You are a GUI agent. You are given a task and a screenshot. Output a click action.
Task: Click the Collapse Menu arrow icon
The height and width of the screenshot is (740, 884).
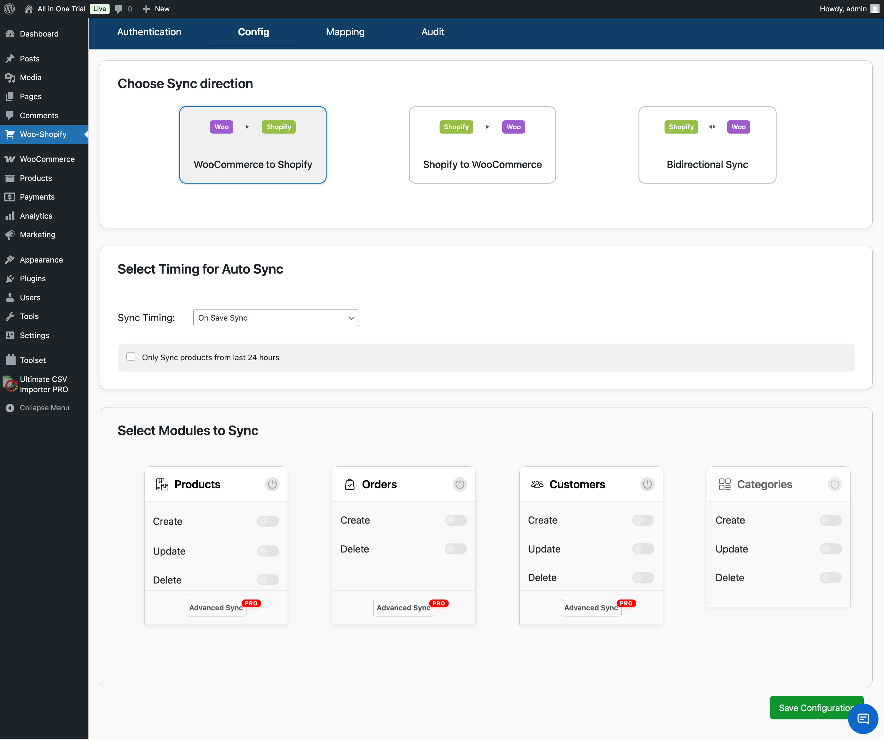[10, 408]
